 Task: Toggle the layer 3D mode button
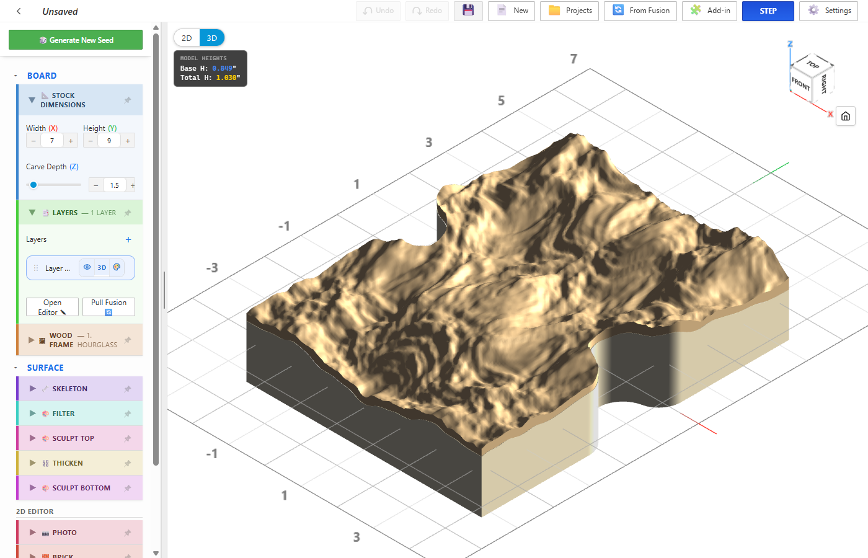coord(102,268)
